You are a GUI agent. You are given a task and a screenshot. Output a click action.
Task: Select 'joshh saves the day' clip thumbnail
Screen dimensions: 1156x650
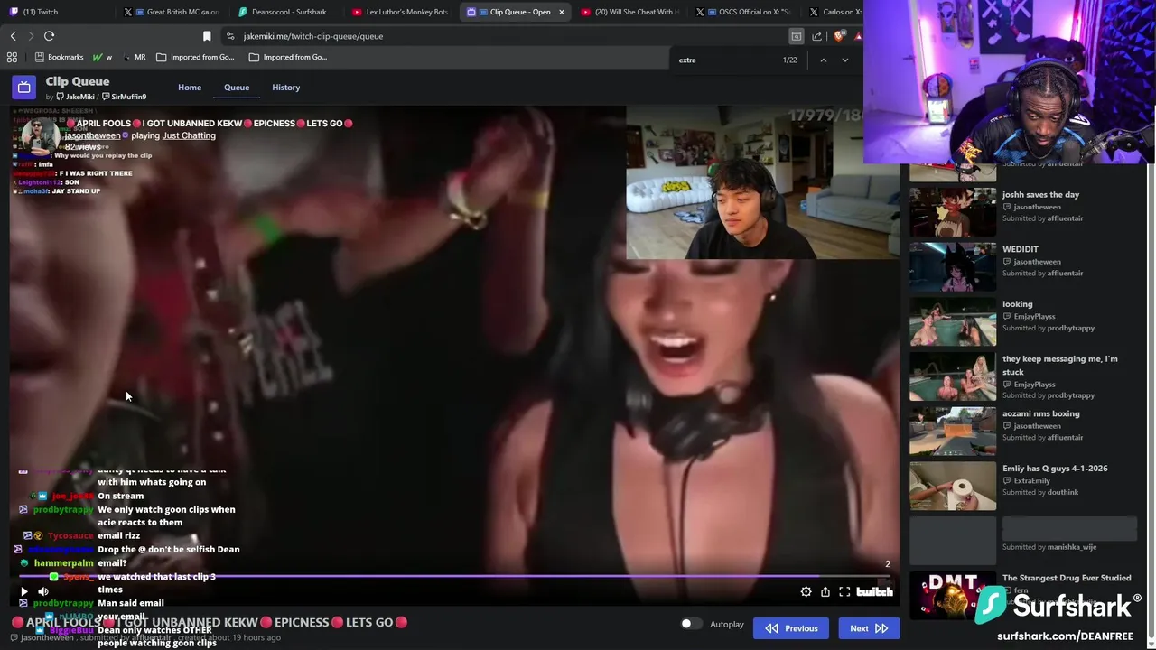(953, 211)
